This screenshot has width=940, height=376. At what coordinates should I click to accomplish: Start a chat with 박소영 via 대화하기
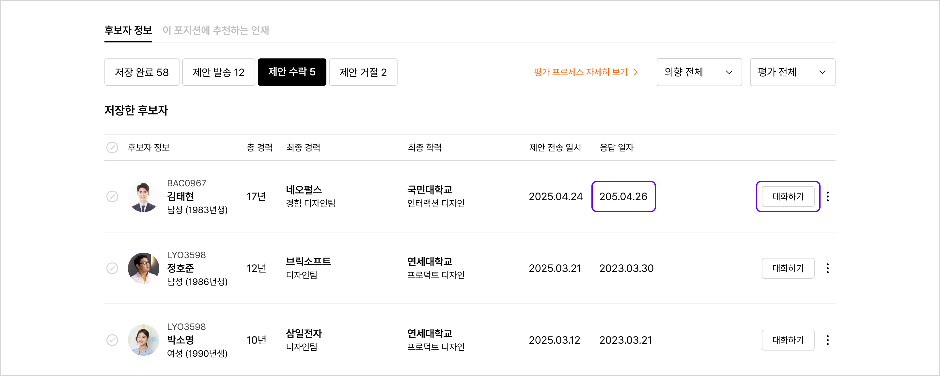point(788,340)
